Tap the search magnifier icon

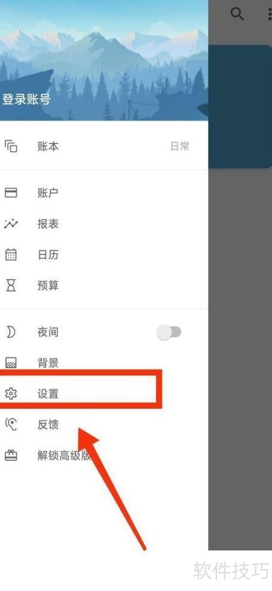point(237,15)
